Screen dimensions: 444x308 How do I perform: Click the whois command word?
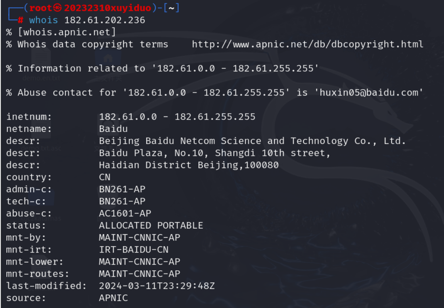point(43,20)
